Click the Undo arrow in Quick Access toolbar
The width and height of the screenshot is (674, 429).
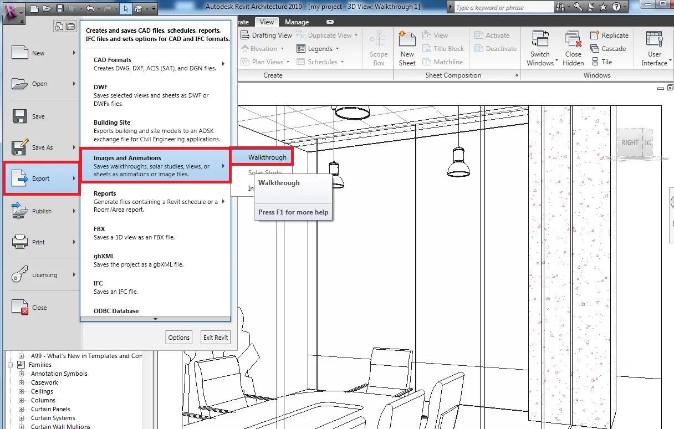click(x=90, y=9)
